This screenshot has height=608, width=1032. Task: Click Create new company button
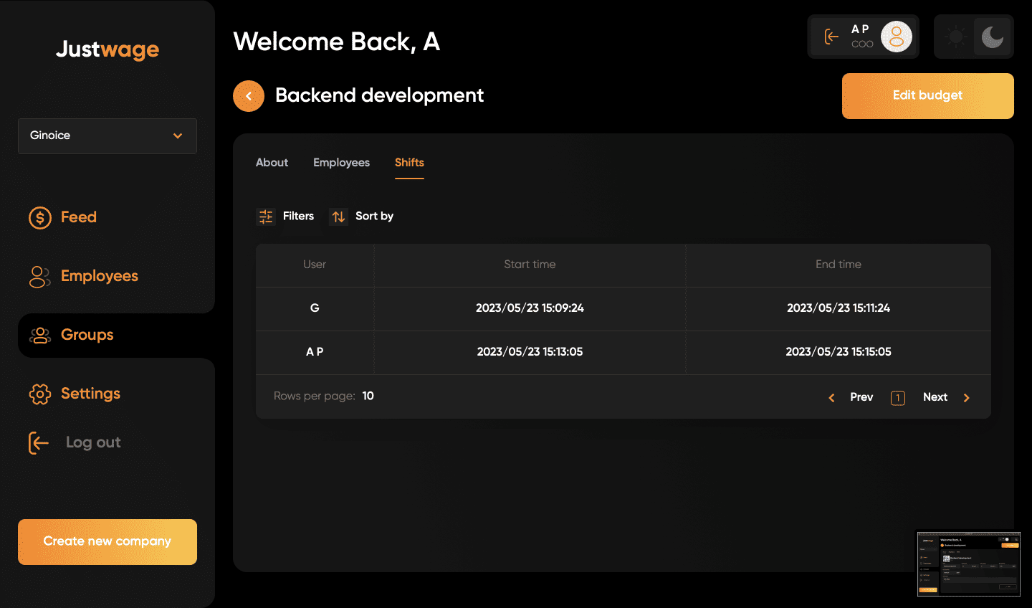[107, 542]
